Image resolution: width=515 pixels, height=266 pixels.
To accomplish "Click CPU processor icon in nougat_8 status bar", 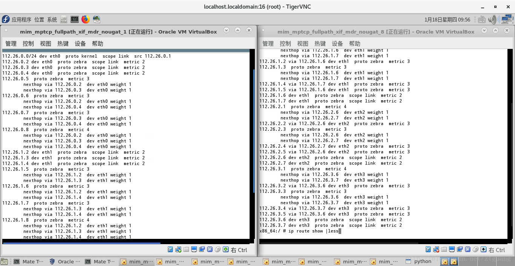I will click(467, 249).
